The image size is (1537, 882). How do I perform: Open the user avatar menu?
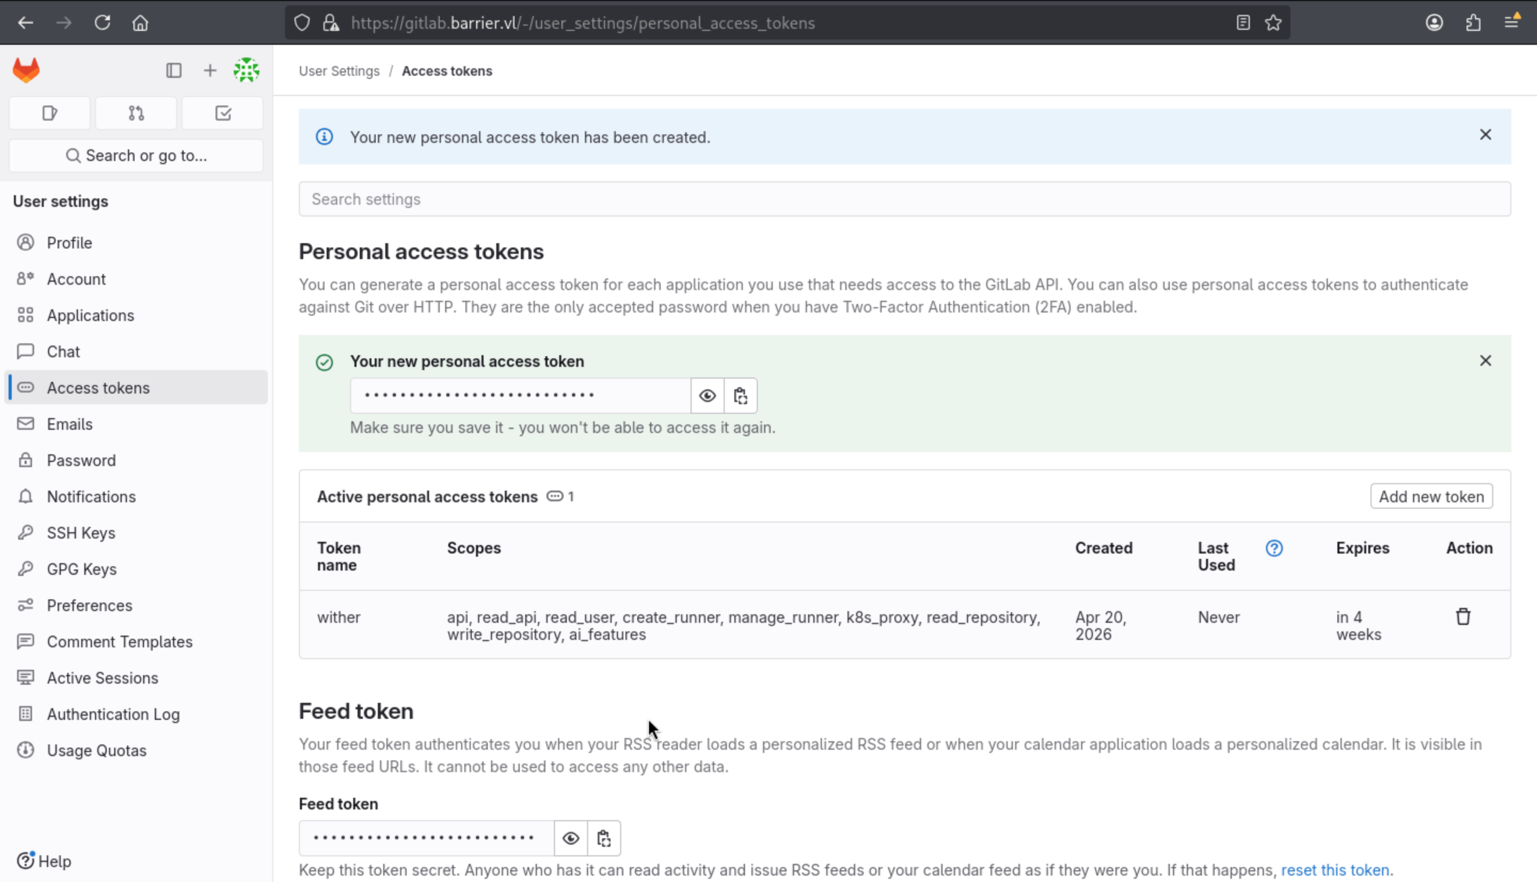(246, 71)
